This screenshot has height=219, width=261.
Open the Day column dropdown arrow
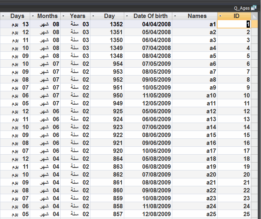coord(93,16)
